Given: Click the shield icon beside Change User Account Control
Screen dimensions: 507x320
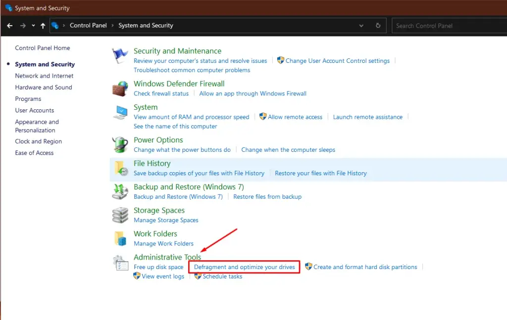Looking at the screenshot, I should pos(280,60).
